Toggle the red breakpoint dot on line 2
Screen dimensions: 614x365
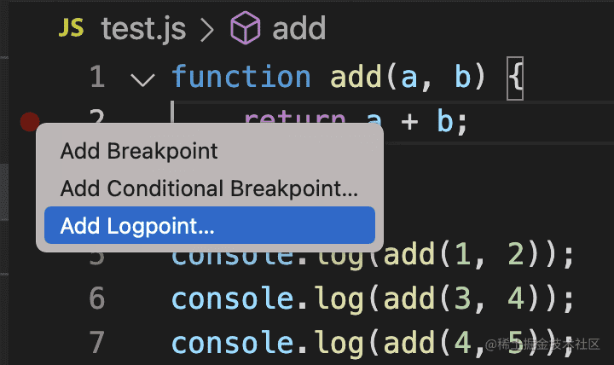[30, 122]
